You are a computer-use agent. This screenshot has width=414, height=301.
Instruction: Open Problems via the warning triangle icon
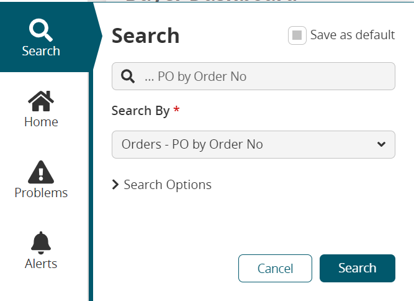(41, 171)
